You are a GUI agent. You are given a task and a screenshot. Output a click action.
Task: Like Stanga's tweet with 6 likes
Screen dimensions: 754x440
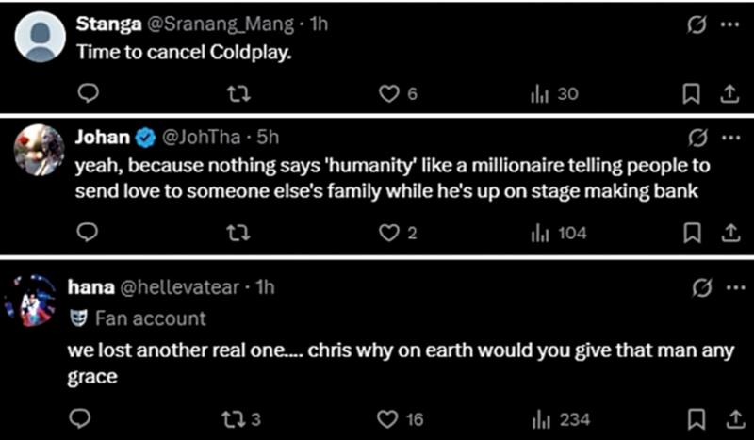tap(388, 93)
